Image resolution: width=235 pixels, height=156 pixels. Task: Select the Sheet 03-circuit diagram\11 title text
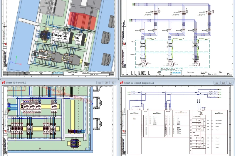(x=139, y=83)
